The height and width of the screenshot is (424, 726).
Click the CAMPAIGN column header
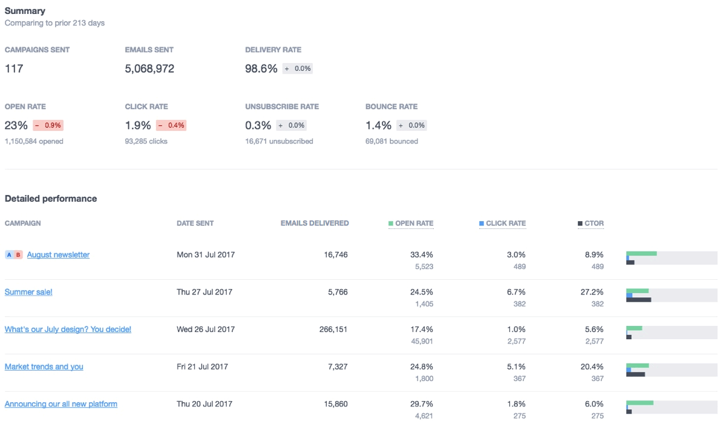[x=23, y=224]
